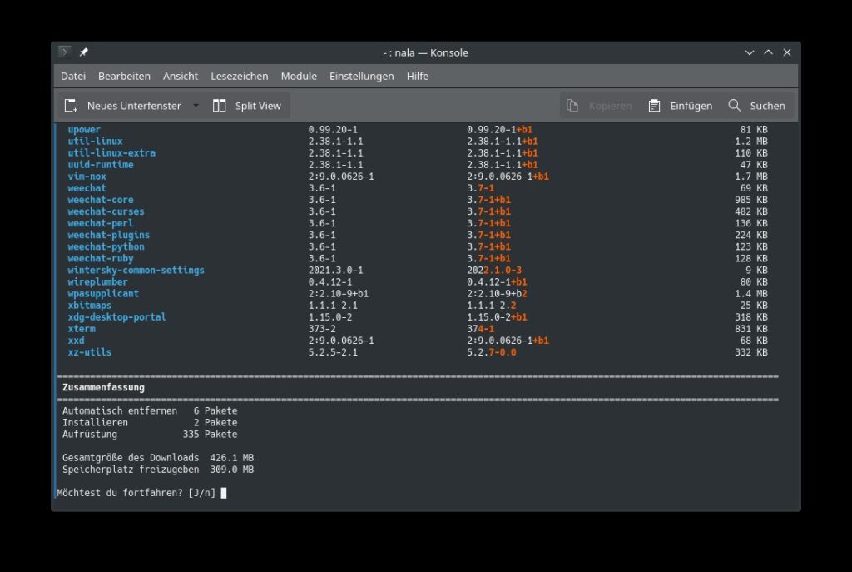852x572 pixels.
Task: Click the new version 5.2.7-0.0
Action: [x=492, y=352]
